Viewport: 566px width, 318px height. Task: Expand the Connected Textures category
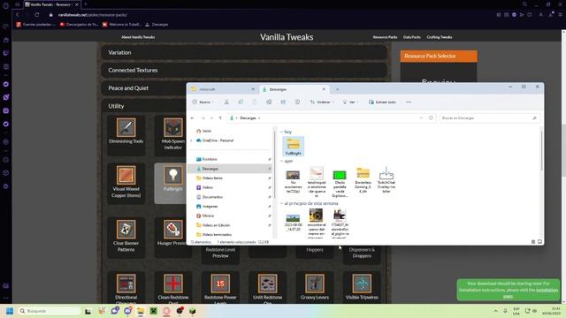pyautogui.click(x=244, y=71)
